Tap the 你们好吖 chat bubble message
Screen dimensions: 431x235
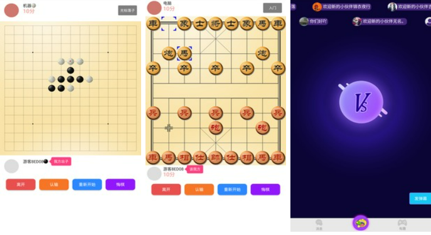[x=313, y=21]
